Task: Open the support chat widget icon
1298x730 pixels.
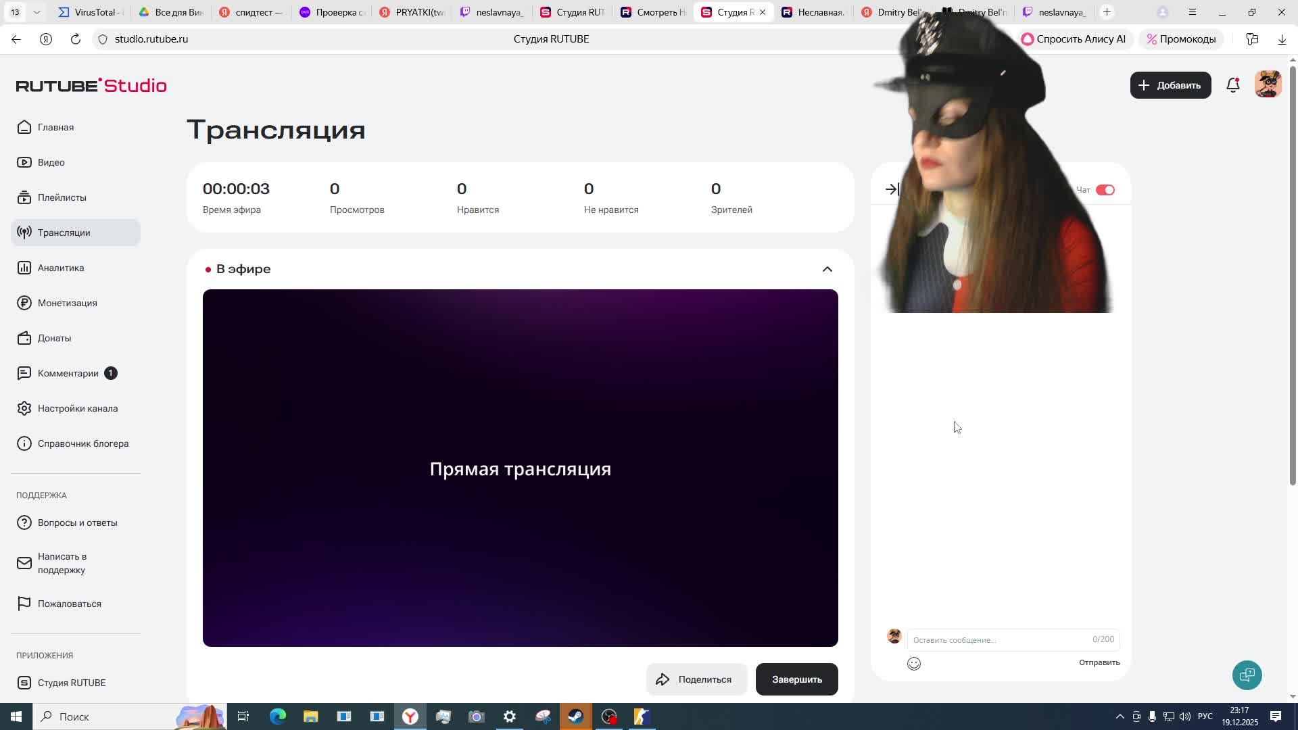Action: 1247,675
